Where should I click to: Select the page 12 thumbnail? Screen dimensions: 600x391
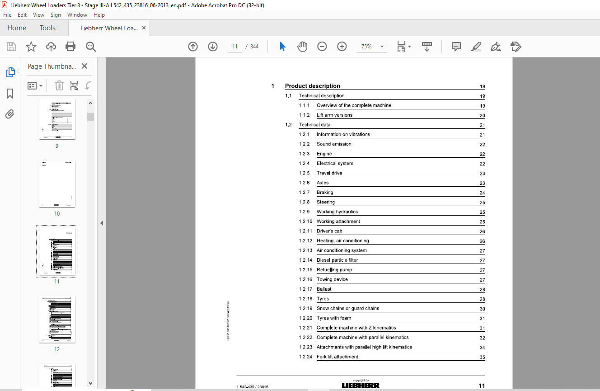tap(57, 320)
